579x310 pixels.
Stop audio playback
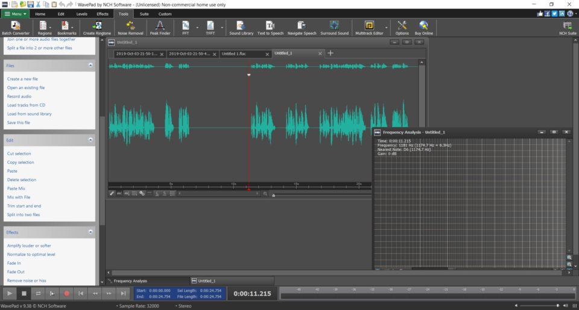[24, 293]
